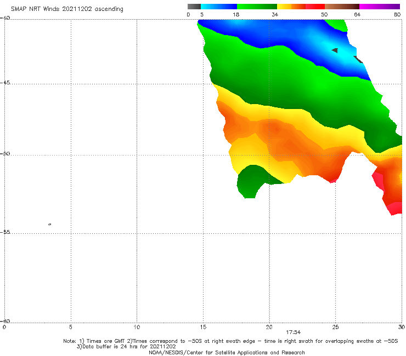
Task: Click the red high-wind patch near 29E, 53S
Action: pyautogui.click(x=396, y=208)
